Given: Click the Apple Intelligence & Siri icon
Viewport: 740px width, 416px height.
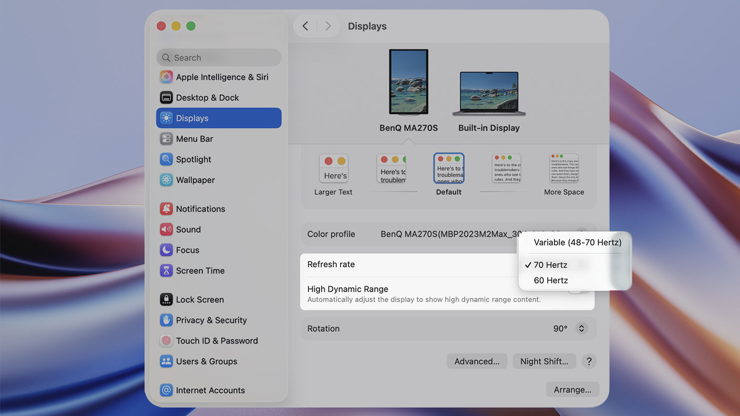Looking at the screenshot, I should click(166, 77).
